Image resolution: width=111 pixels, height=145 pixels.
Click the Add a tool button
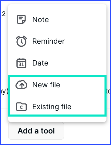click(36, 131)
